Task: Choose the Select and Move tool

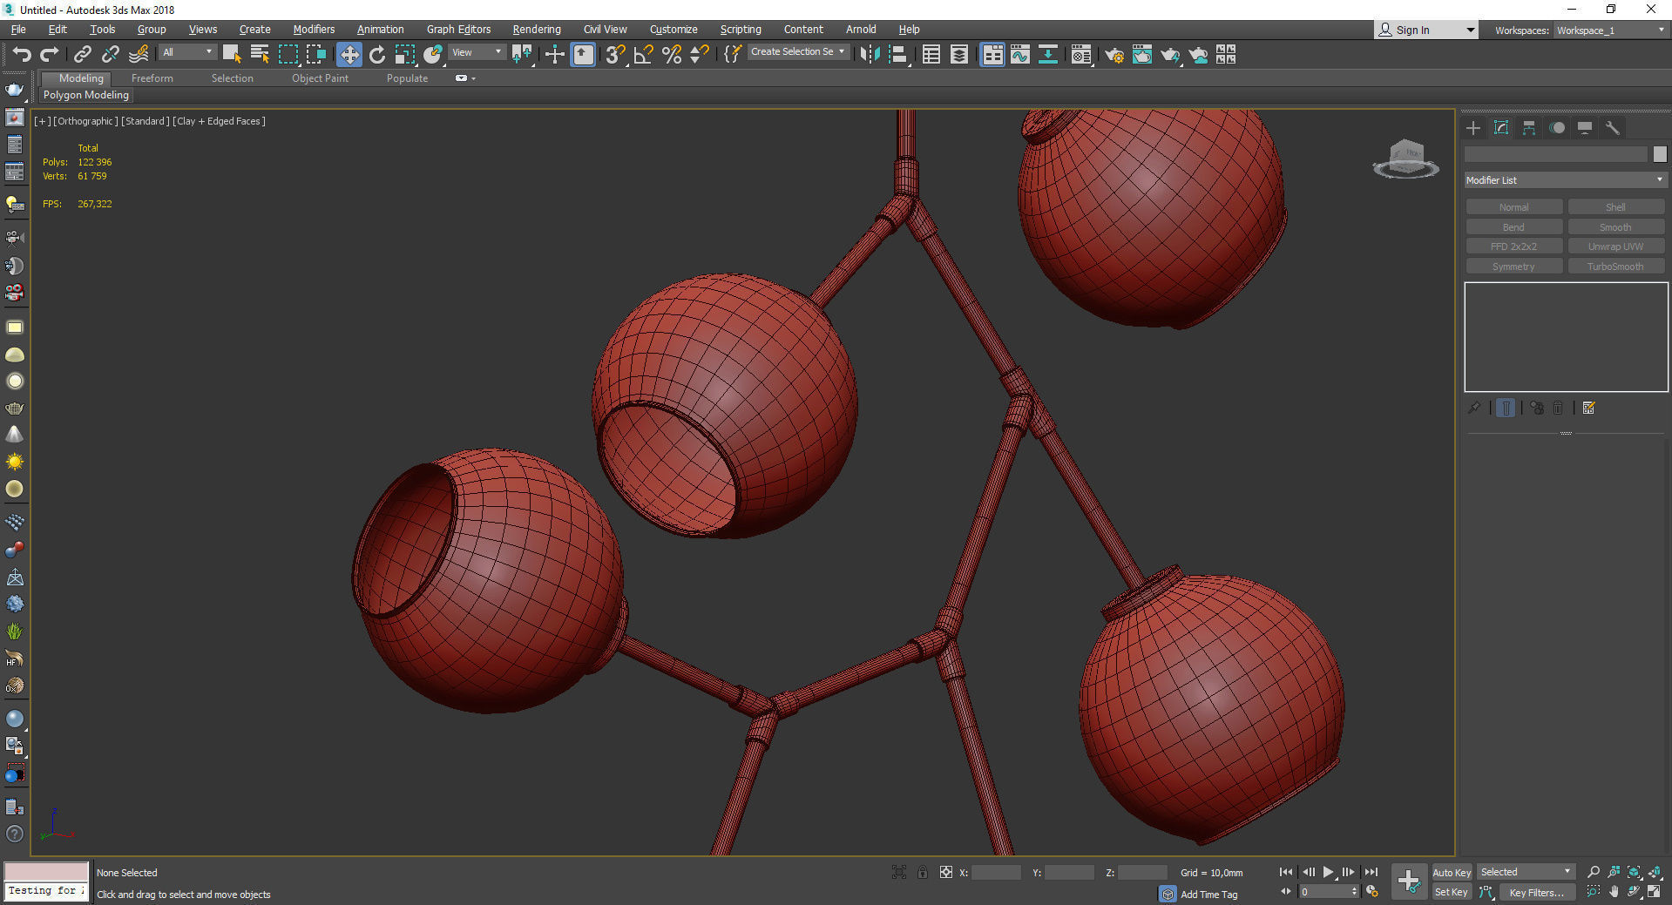Action: click(x=349, y=55)
